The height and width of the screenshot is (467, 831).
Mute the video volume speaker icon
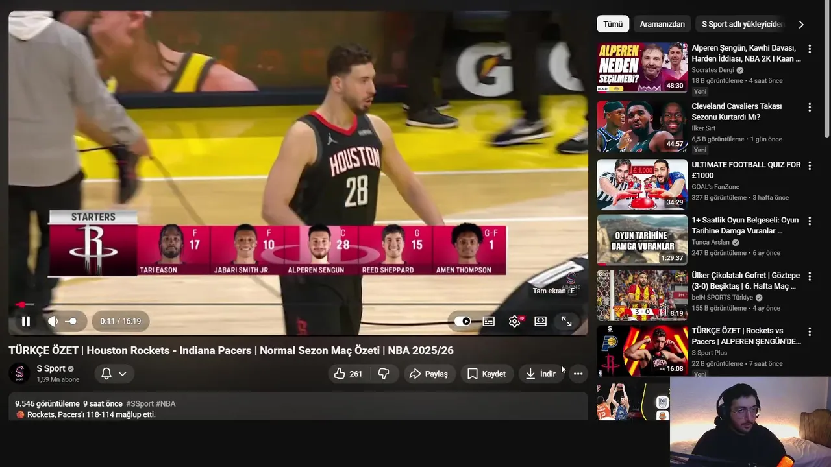tap(53, 321)
